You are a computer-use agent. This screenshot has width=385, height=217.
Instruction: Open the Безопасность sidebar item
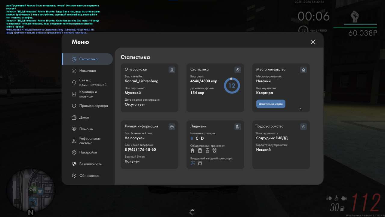[90, 164]
